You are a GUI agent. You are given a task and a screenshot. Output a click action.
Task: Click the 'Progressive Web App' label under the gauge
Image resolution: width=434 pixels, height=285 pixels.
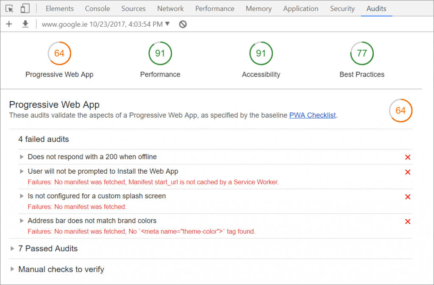click(59, 74)
